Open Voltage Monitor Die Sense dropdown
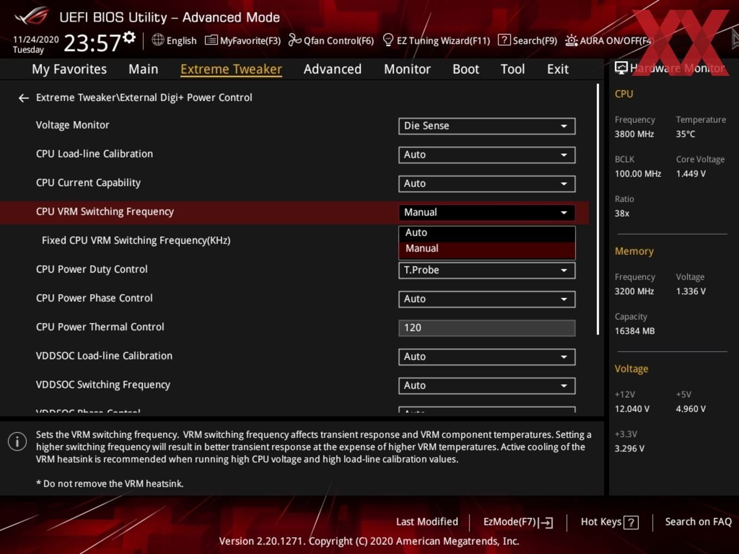The image size is (739, 554). pos(486,126)
